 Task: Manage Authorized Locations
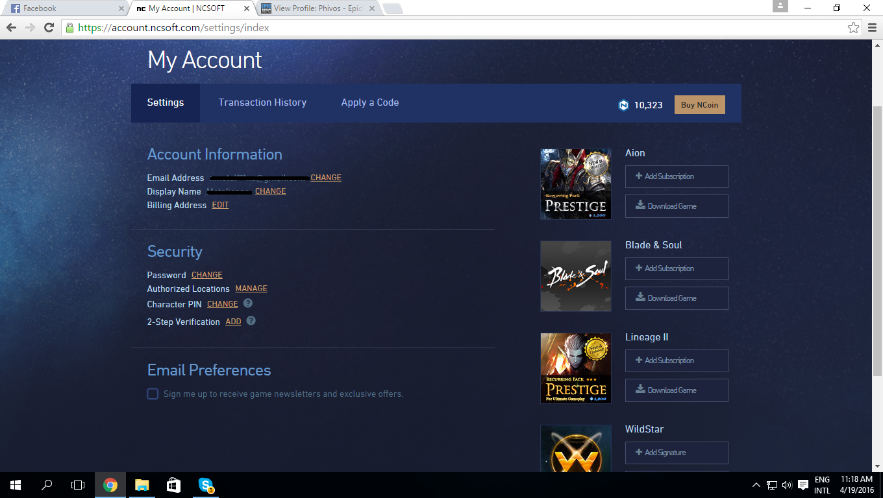pyautogui.click(x=251, y=289)
